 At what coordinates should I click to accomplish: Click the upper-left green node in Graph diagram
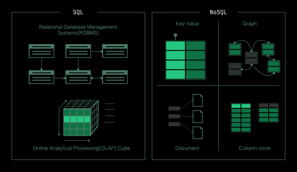[235, 49]
